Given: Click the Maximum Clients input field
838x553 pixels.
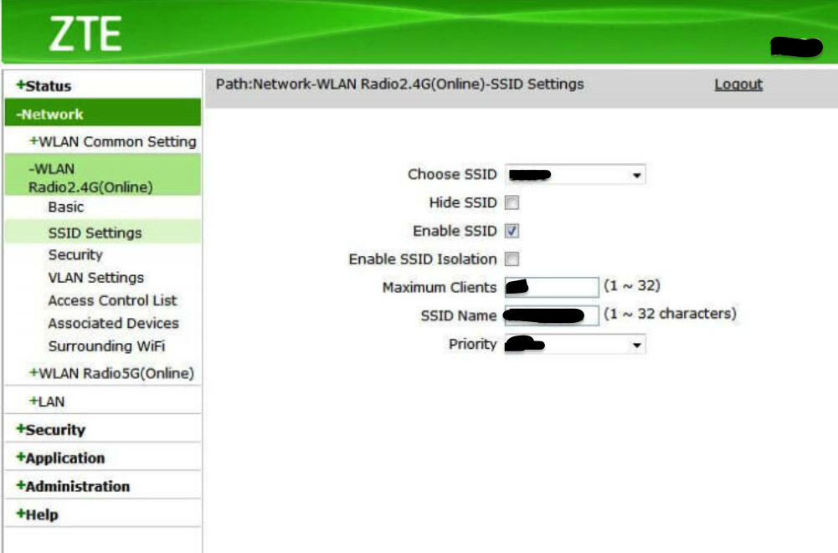Looking at the screenshot, I should pyautogui.click(x=552, y=287).
